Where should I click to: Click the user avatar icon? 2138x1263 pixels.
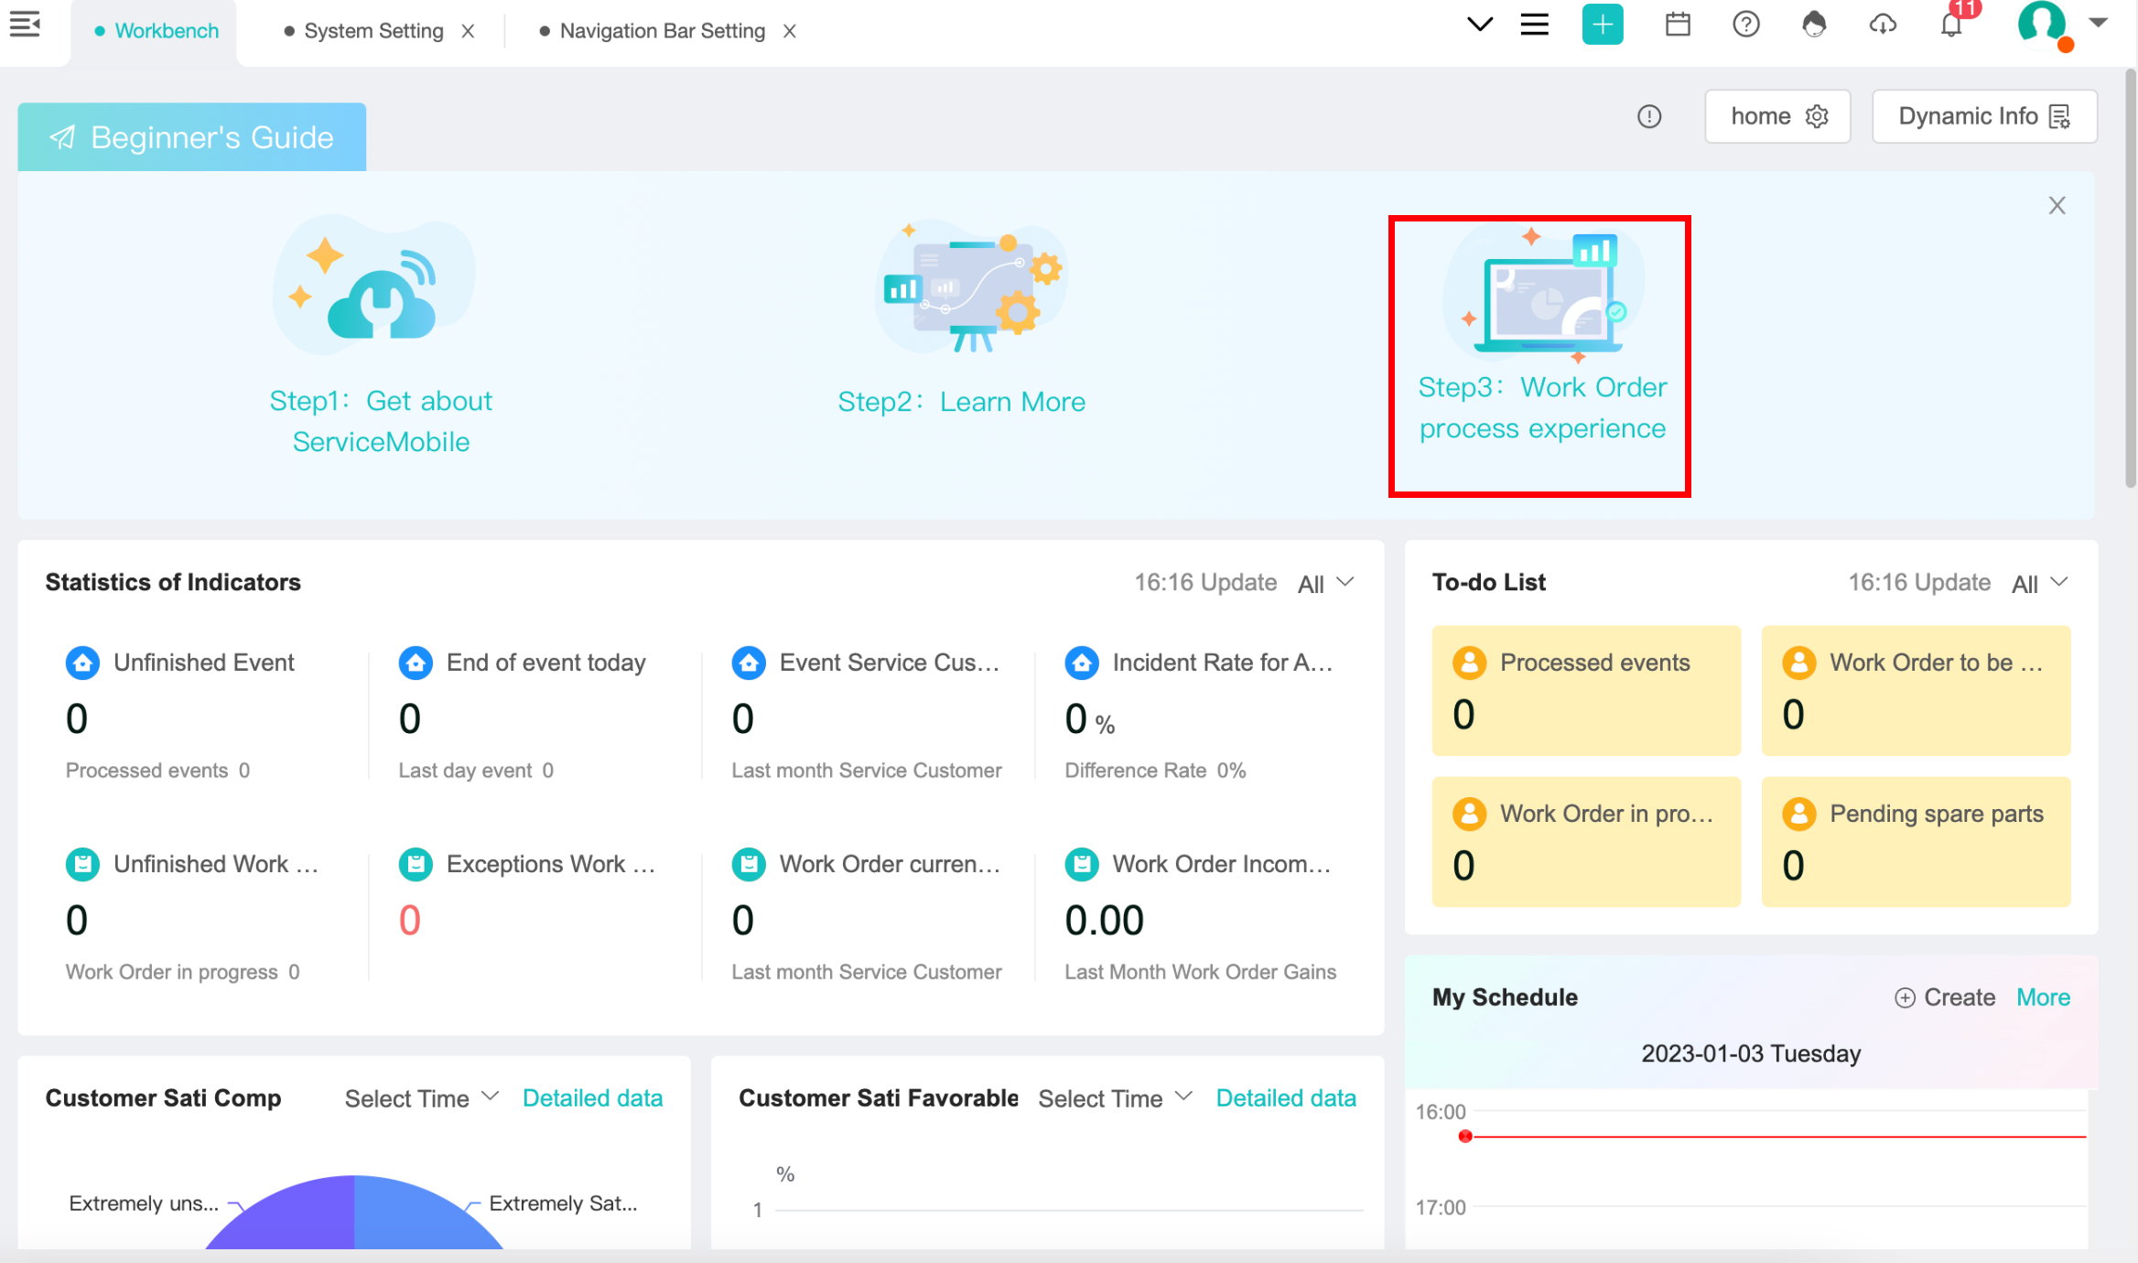(2044, 24)
